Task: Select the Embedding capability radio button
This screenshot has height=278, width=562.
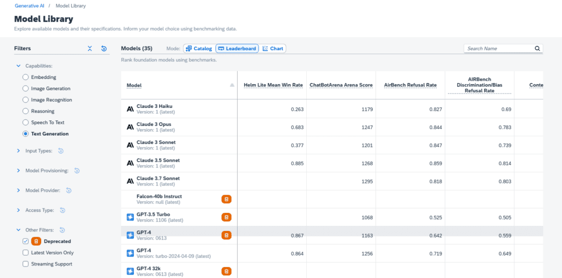Action: pyautogui.click(x=26, y=77)
